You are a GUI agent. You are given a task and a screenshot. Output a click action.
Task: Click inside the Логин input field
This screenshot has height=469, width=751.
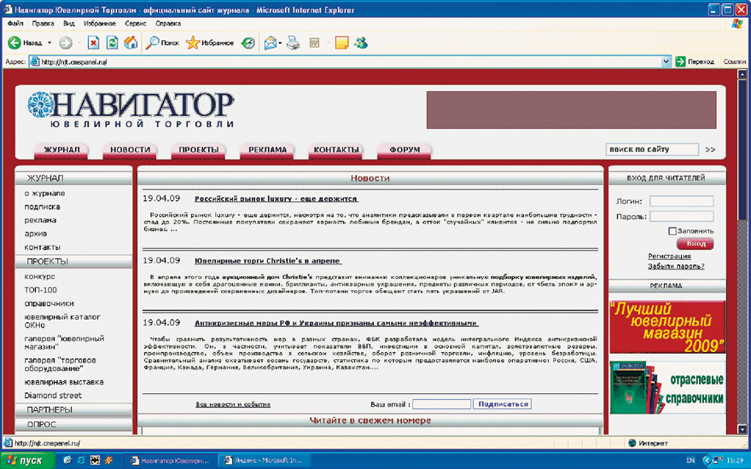pyautogui.click(x=682, y=201)
